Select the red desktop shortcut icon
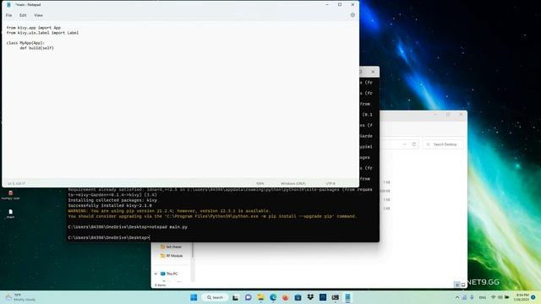 [11, 195]
